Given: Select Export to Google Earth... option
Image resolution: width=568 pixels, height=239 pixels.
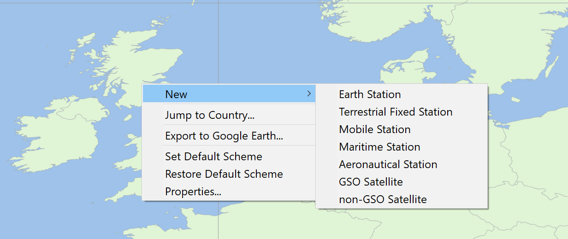Looking at the screenshot, I should pyautogui.click(x=229, y=136).
